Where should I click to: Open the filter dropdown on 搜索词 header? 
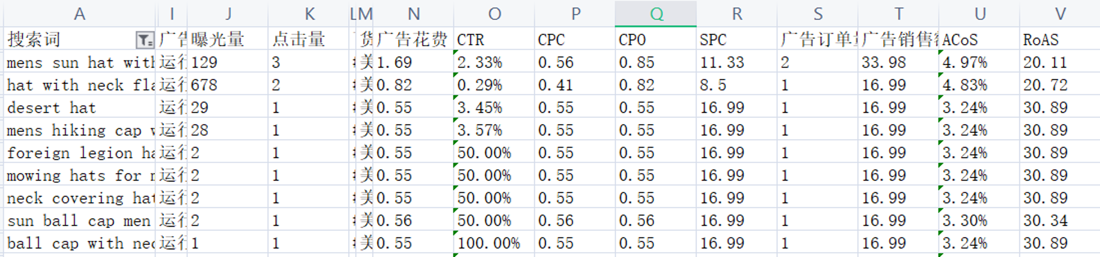(x=144, y=40)
